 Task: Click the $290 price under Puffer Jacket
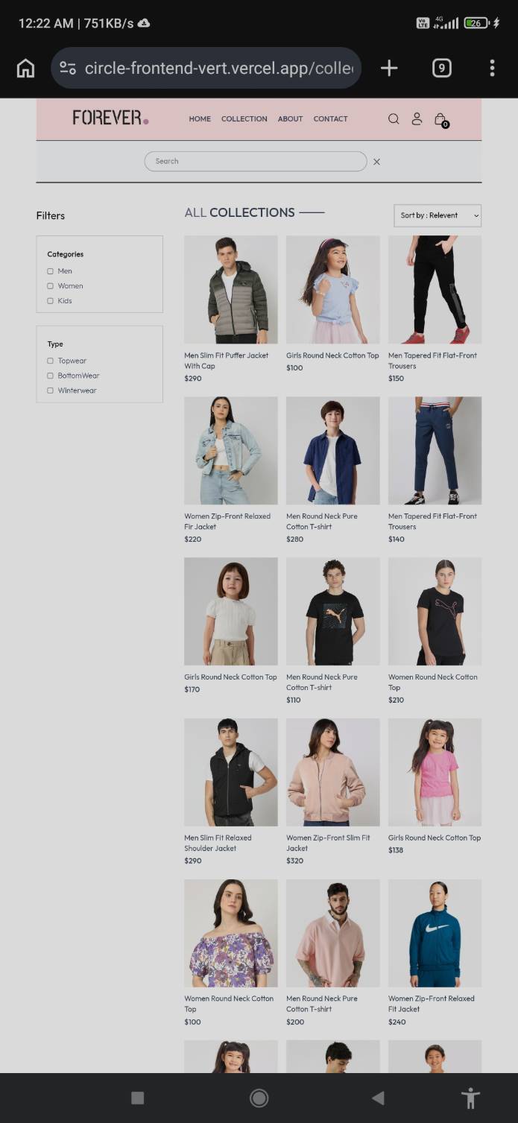click(193, 379)
